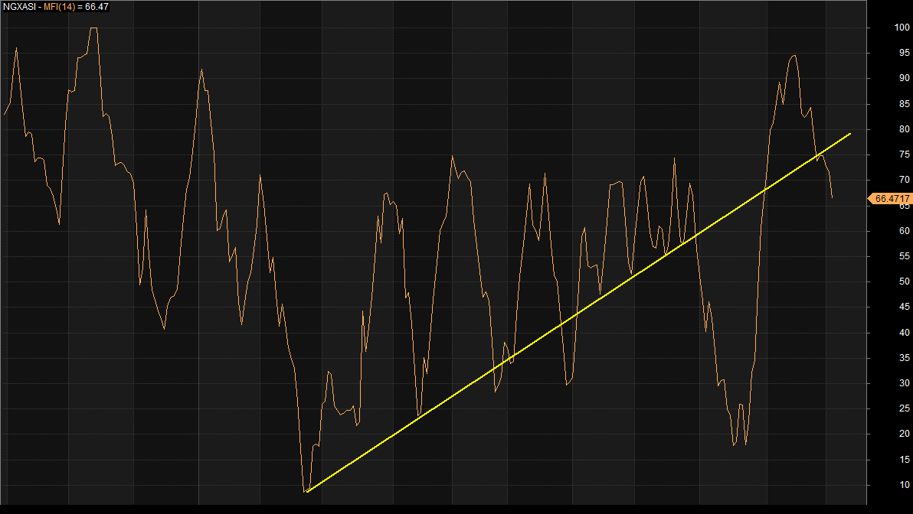The image size is (913, 514).
Task: Click the 35 level on the Y-axis
Action: pos(905,358)
